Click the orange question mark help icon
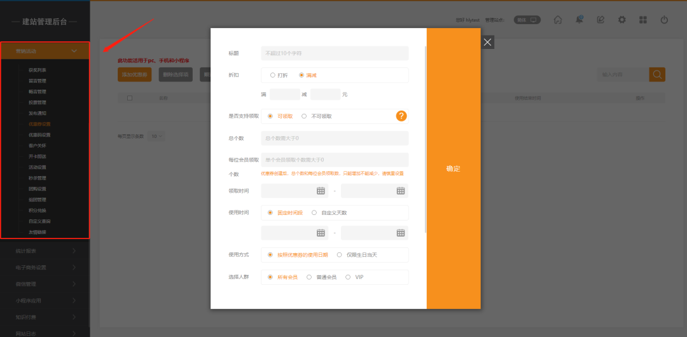Viewport: 687px width, 337px height. click(401, 116)
